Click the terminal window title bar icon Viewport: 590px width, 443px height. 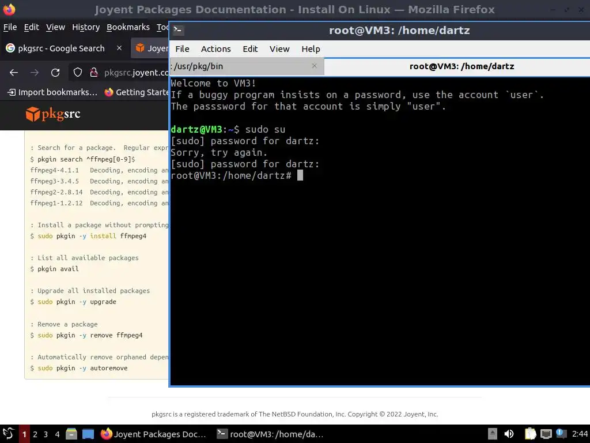[179, 30]
